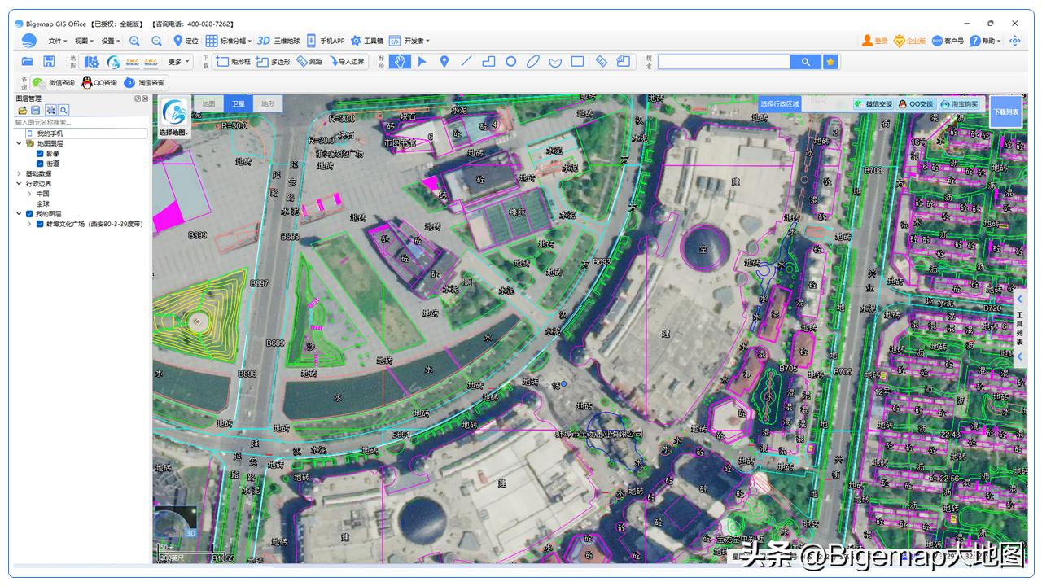This screenshot has width=1042, height=586.
Task: Toggle the 街道 street layer checkbox
Action: (40, 164)
